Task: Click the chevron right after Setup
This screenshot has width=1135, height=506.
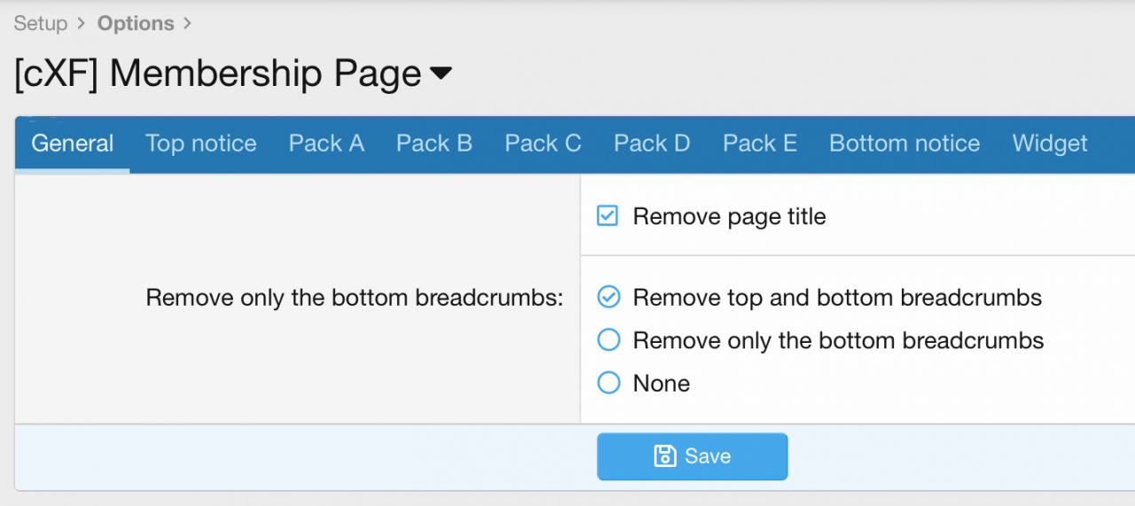Action: (x=82, y=24)
